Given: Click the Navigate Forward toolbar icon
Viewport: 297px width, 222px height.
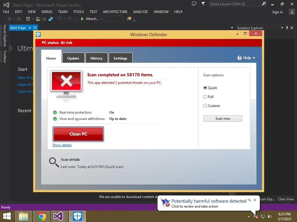Looking at the screenshot, I should coord(19,19).
